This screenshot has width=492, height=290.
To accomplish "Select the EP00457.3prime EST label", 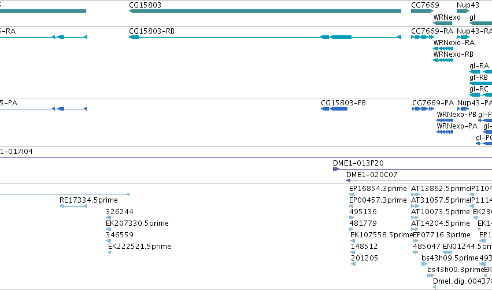I will click(x=378, y=200).
